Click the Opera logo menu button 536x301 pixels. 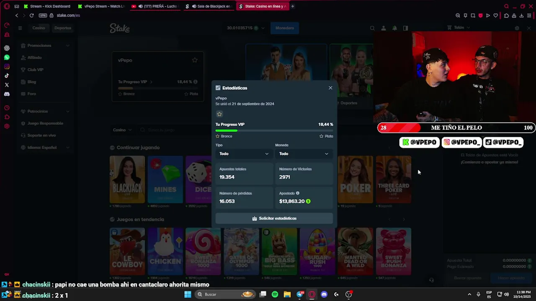click(7, 6)
